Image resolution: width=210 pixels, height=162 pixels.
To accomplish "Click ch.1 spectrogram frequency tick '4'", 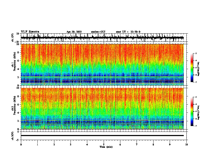I will click(19, 69).
